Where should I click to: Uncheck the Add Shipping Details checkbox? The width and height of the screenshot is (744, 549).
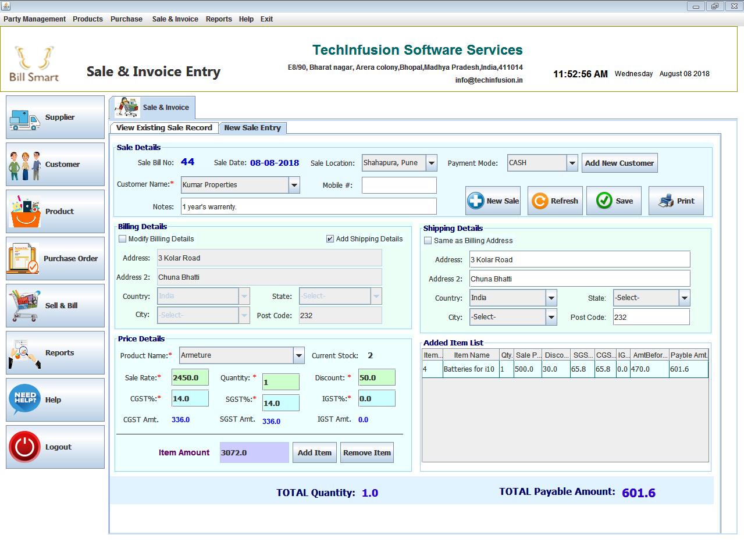point(330,239)
